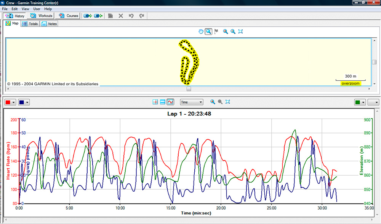381x224 pixels.
Task: Minimize the Training Center window
Action: [x=356, y=2]
